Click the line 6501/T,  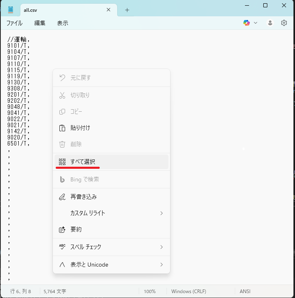pyautogui.click(x=19, y=143)
